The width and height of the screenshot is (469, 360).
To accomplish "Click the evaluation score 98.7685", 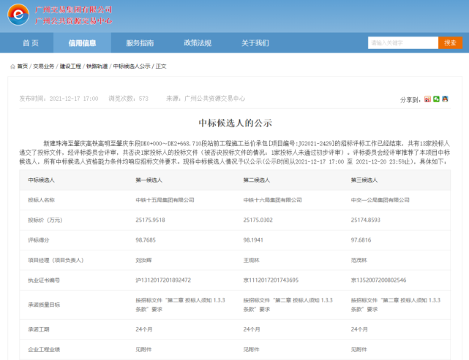I will 146,240.
